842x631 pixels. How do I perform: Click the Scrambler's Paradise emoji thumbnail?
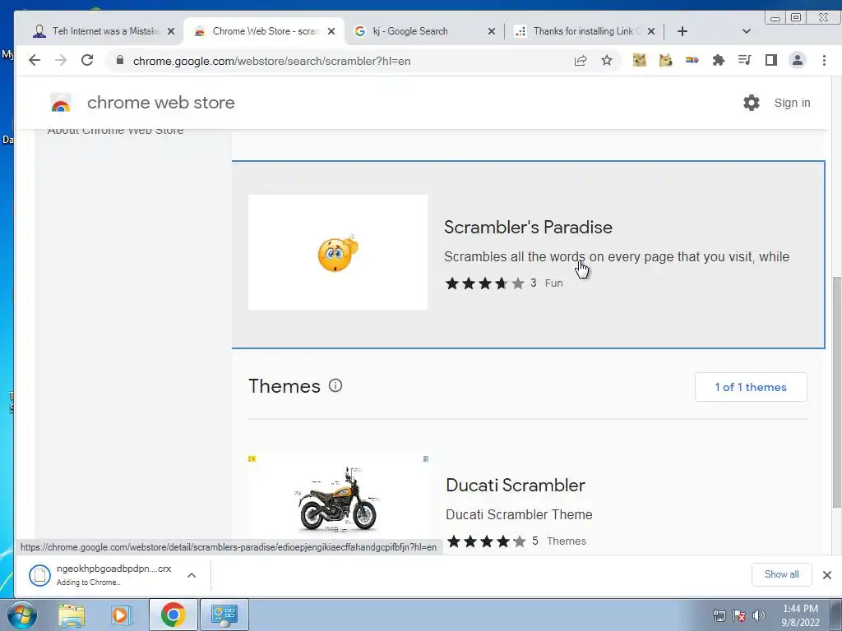pyautogui.click(x=338, y=252)
